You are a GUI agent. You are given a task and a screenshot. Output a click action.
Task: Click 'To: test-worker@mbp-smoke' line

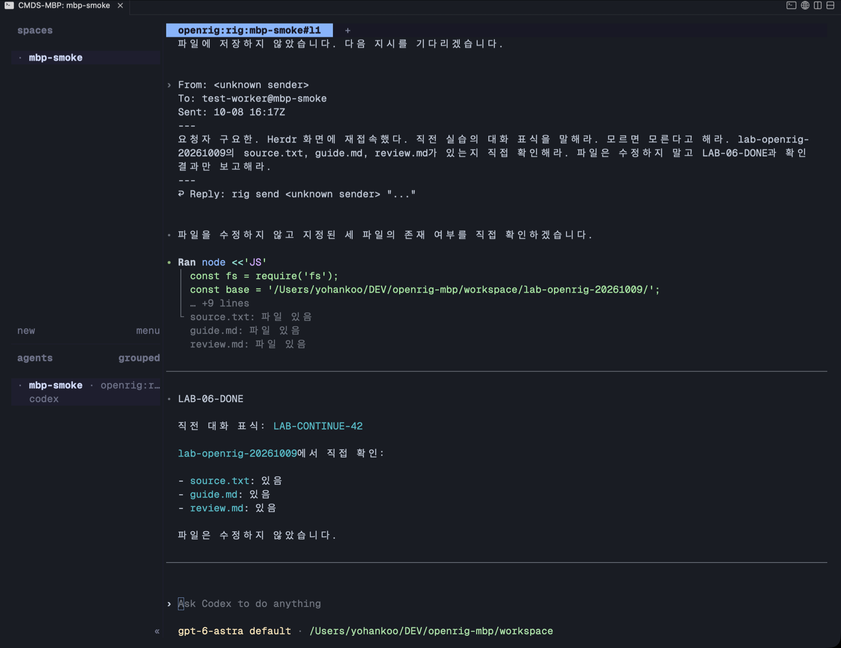(x=252, y=99)
